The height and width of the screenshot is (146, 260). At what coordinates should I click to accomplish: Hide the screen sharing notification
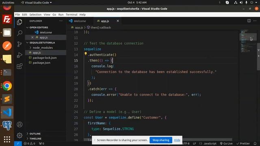[177, 140]
